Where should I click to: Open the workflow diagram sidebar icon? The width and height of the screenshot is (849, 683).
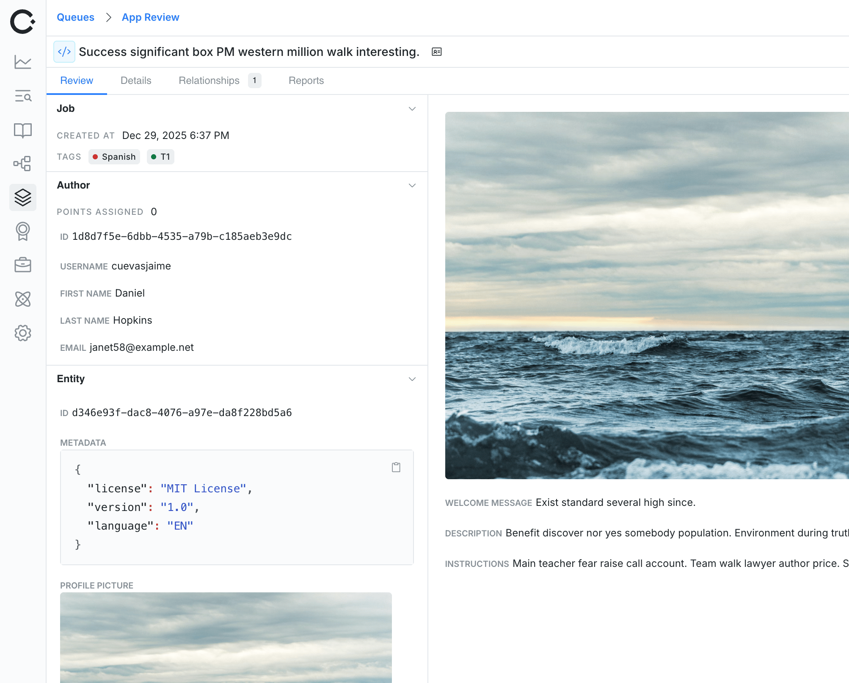click(23, 164)
